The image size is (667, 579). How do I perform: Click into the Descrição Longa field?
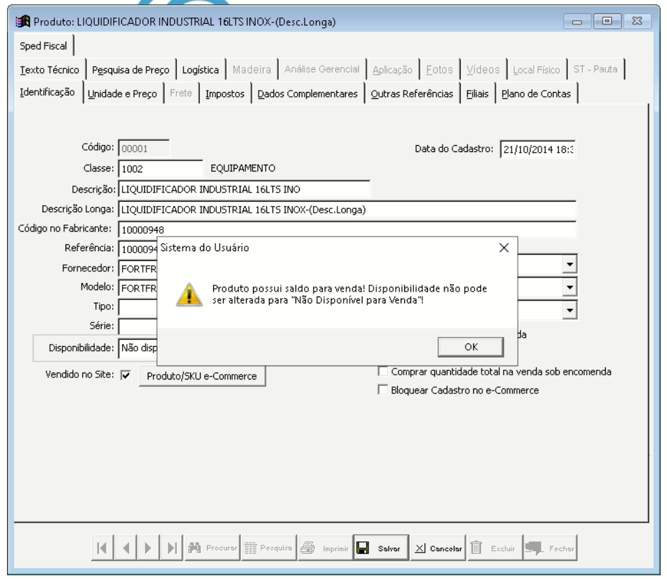tap(347, 209)
